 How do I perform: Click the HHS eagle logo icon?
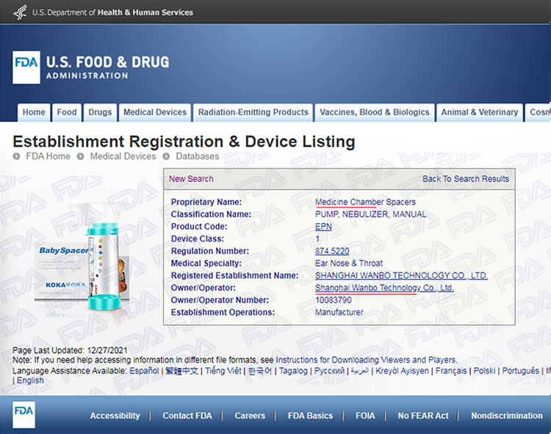click(20, 12)
